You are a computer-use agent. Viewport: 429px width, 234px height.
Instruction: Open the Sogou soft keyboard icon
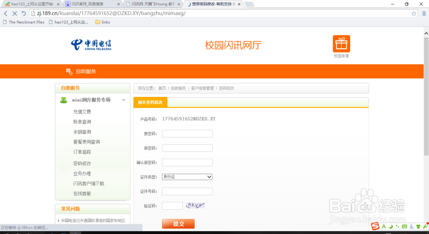(x=405, y=226)
